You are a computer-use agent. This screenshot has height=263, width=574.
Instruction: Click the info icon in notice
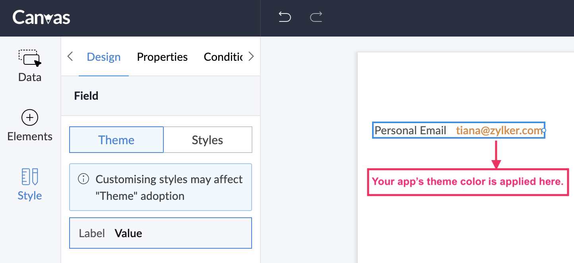click(83, 179)
